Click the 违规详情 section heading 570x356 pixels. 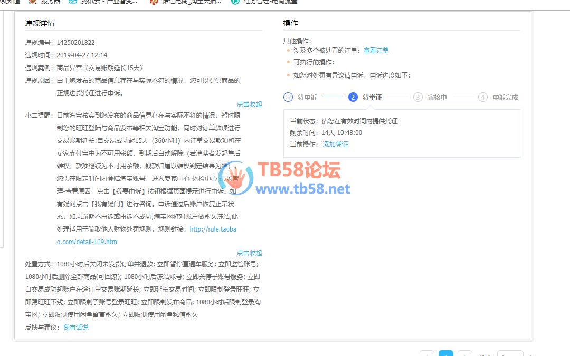click(x=40, y=23)
